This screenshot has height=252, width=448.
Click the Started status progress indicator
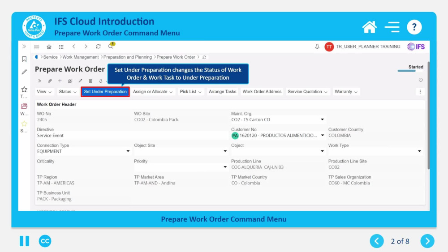click(410, 68)
